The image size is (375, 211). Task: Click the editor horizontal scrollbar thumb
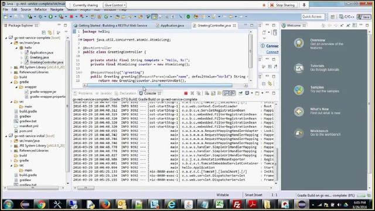click(160, 86)
